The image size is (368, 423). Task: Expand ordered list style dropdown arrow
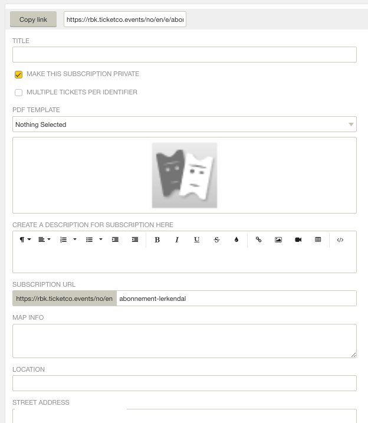pos(75,240)
